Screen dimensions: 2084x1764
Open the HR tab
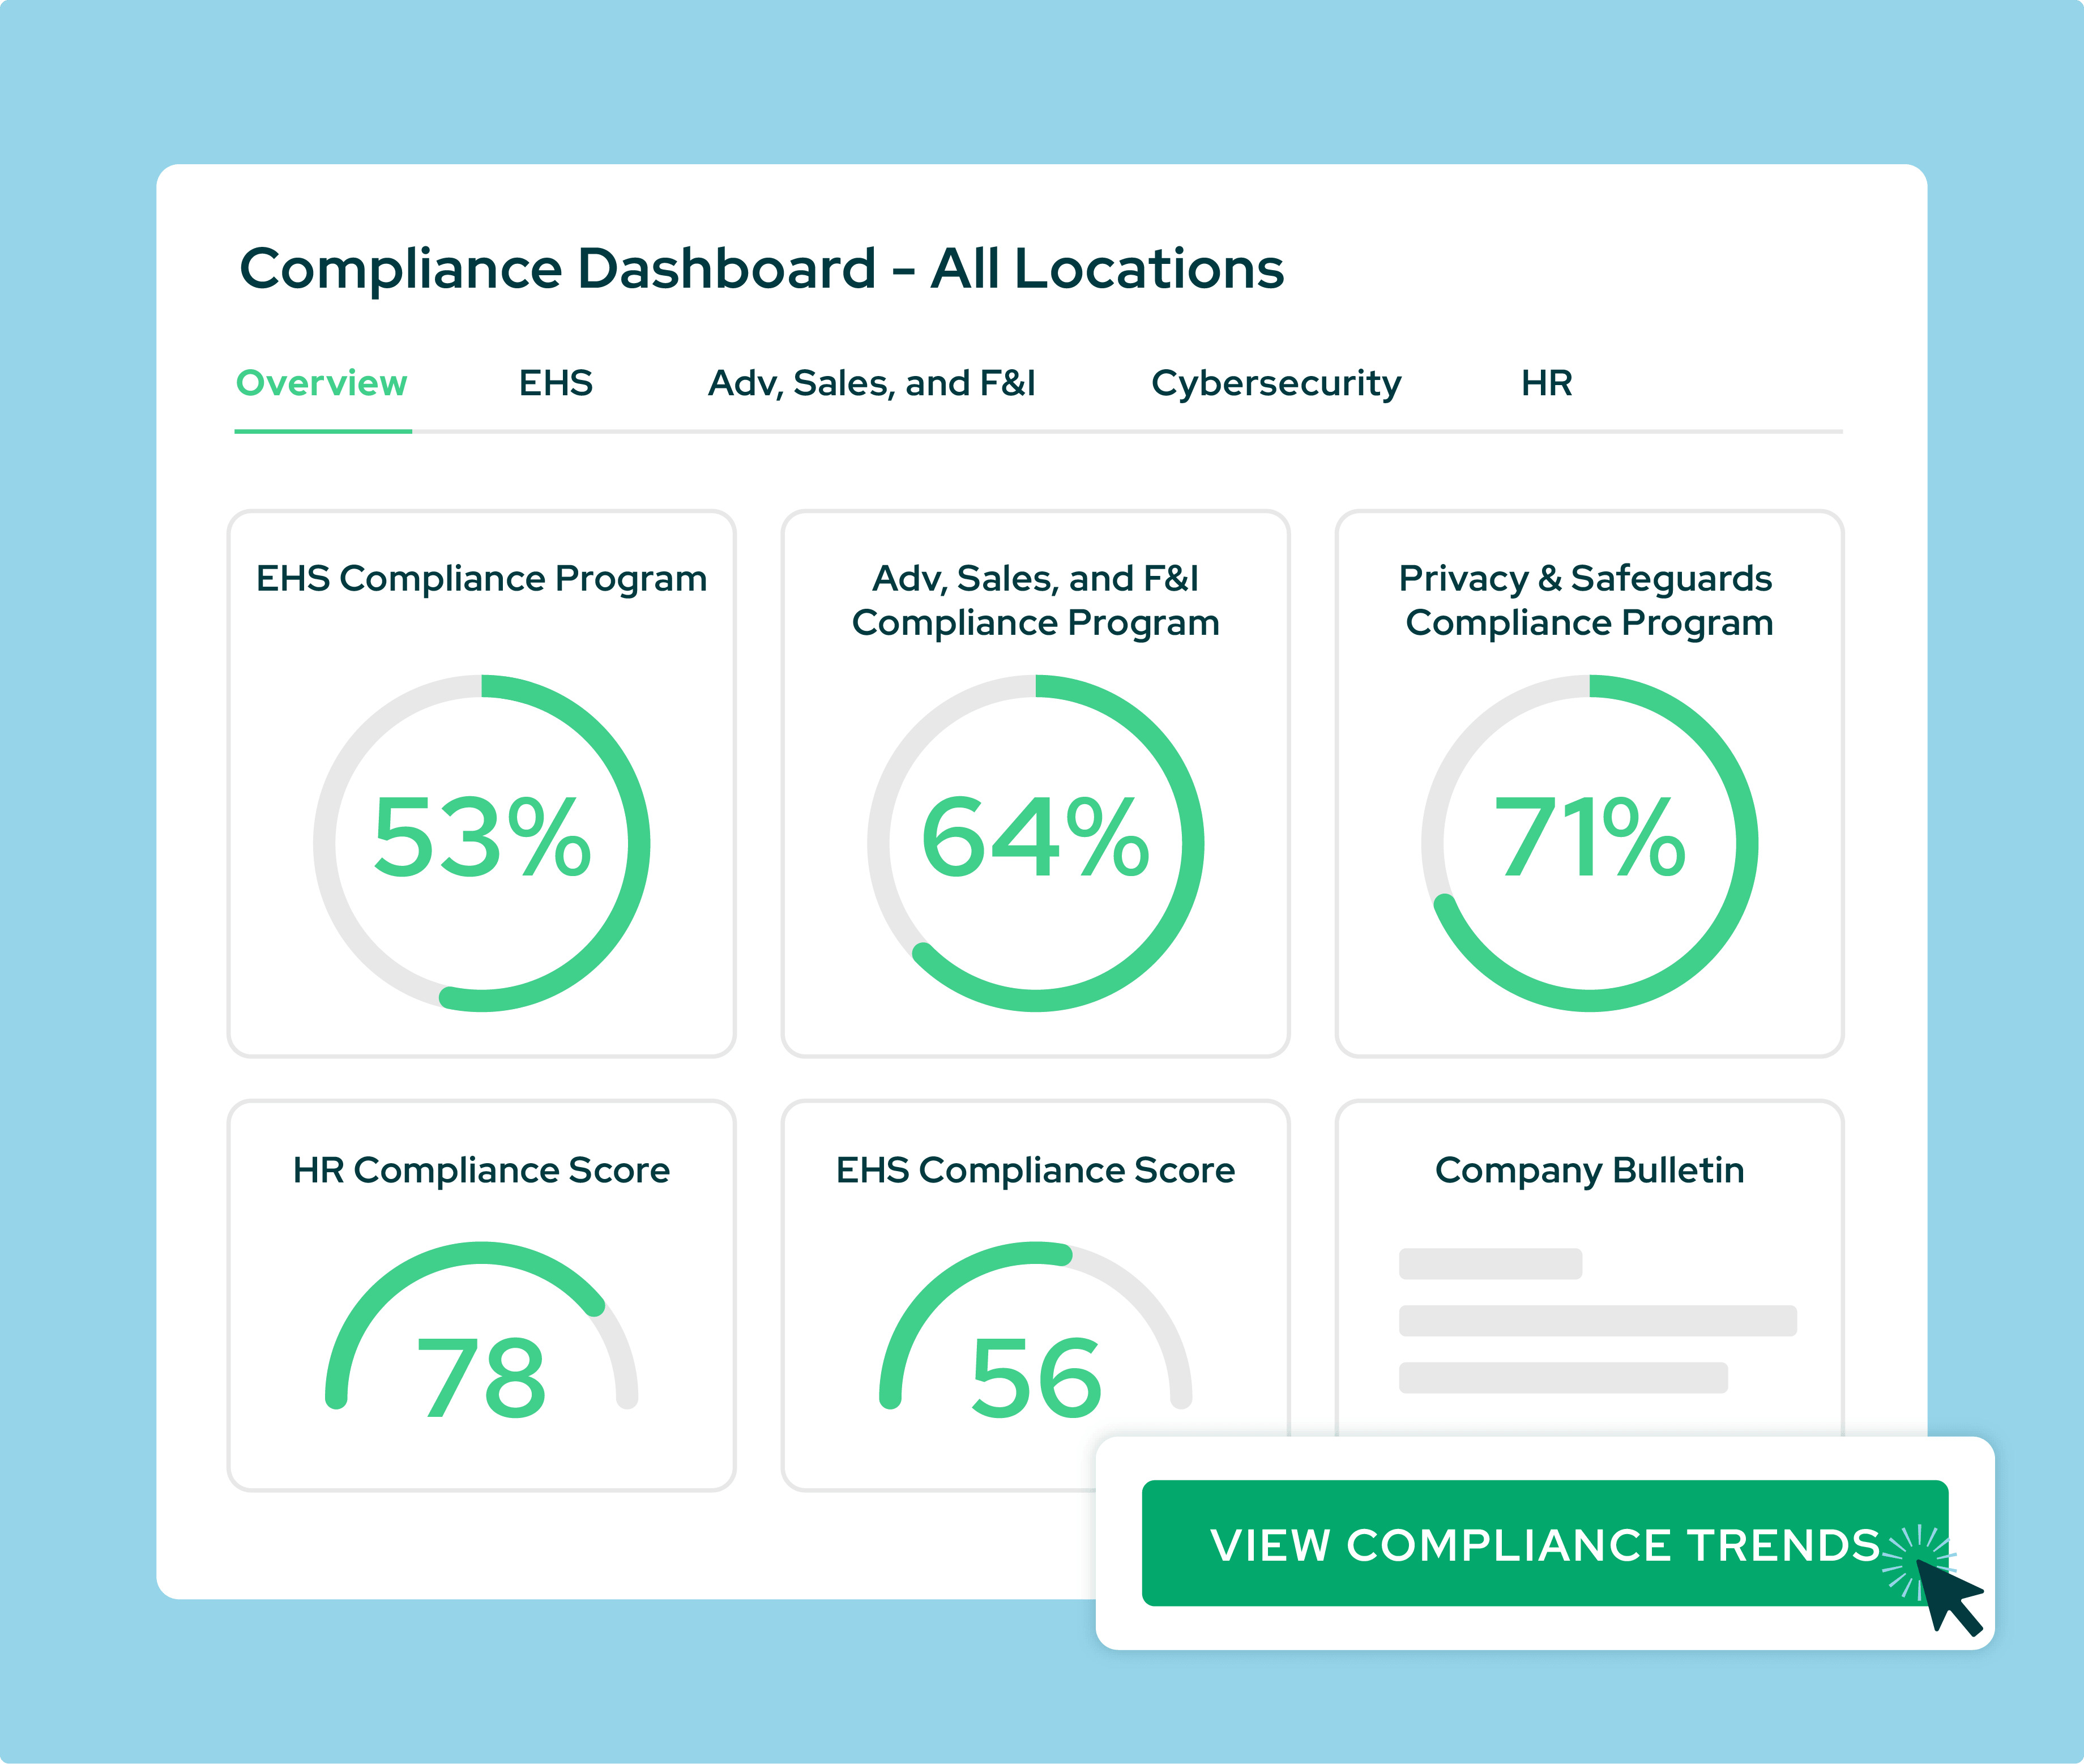point(1547,384)
